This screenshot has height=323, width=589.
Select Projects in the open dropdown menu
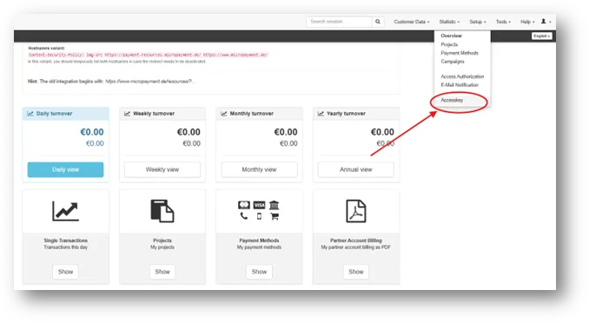449,44
